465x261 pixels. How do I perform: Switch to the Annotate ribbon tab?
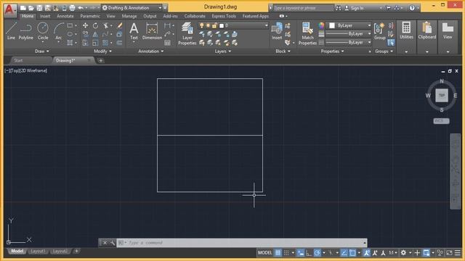[65, 16]
